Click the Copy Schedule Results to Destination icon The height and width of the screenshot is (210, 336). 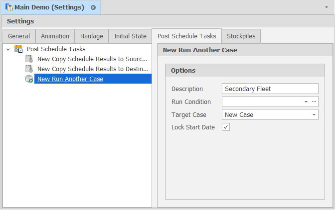[29, 69]
